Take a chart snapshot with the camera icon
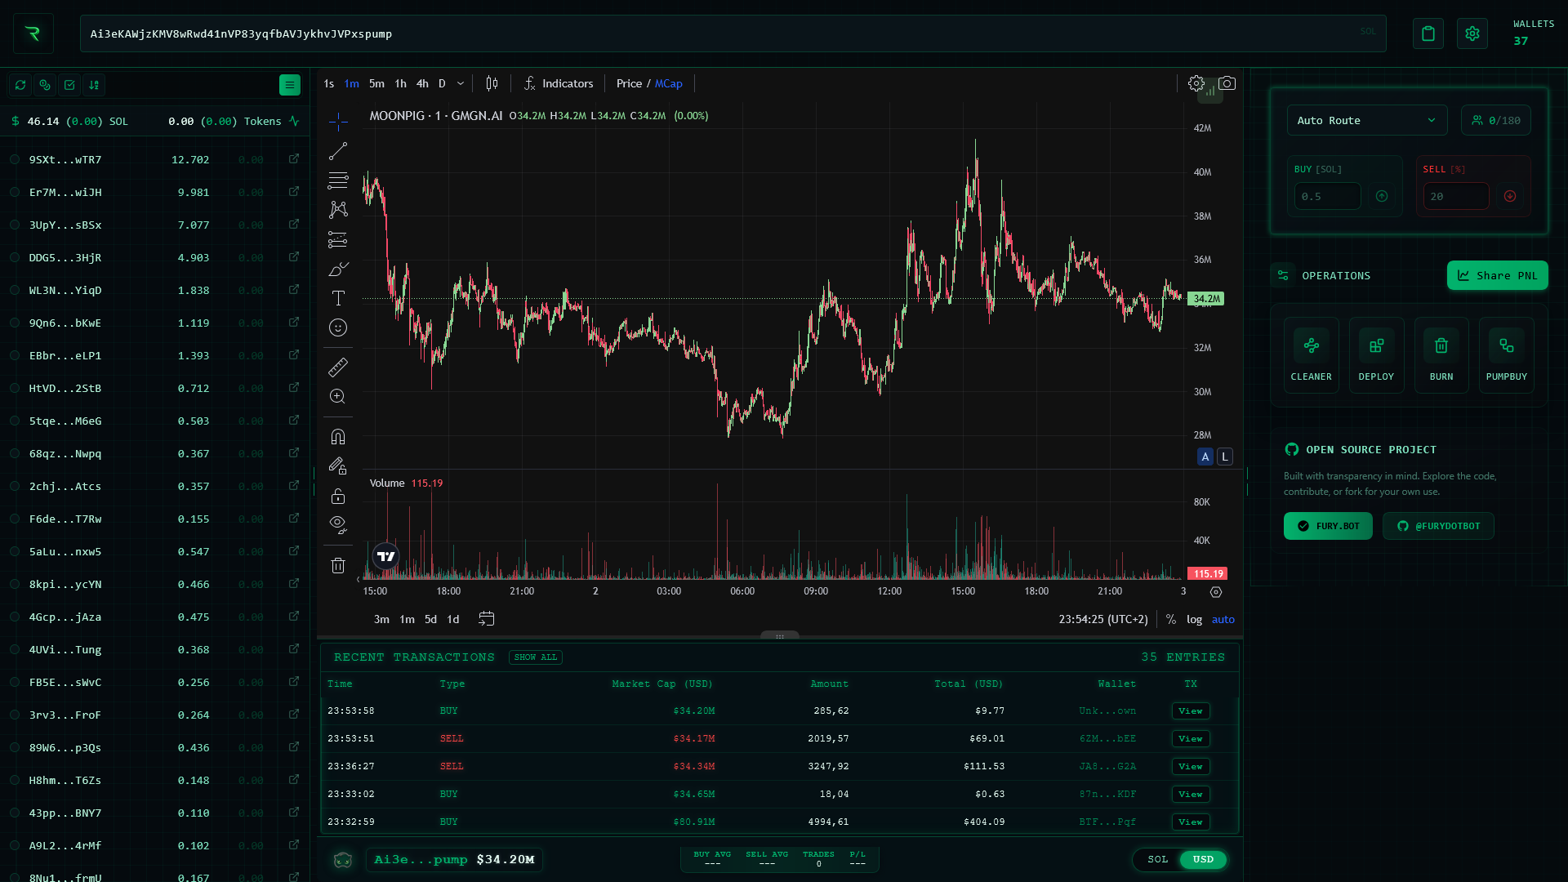Screen dimensions: 1568x882 point(1227,83)
